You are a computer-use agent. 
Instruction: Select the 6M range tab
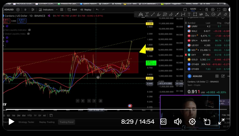click(24, 115)
